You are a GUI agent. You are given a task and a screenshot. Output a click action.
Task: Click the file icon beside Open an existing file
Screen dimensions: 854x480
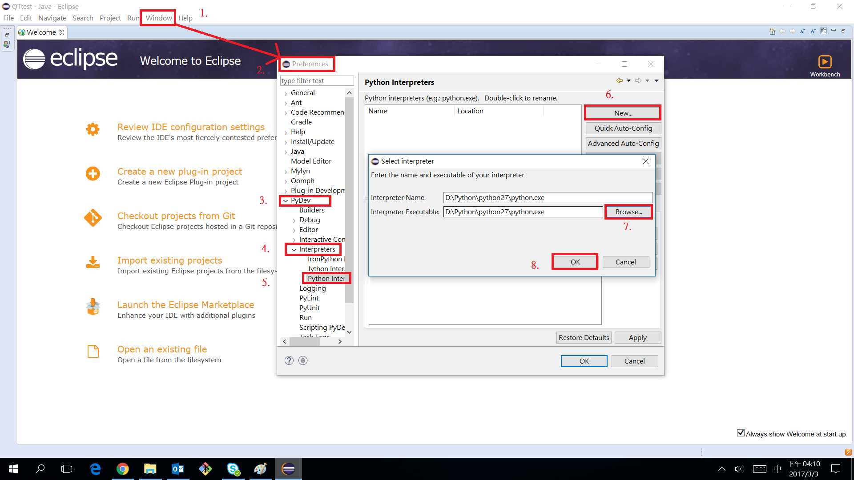tap(93, 351)
